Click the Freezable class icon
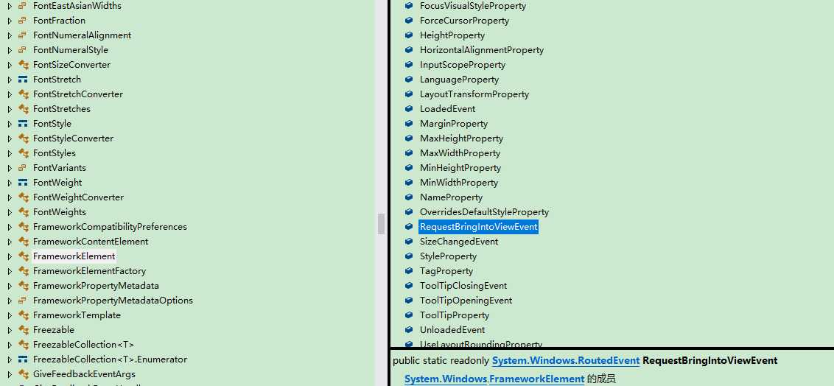 [x=23, y=329]
